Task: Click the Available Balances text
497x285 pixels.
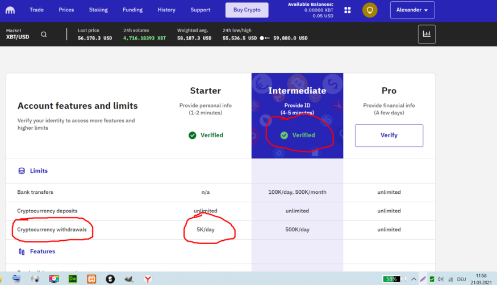Action: click(311, 5)
